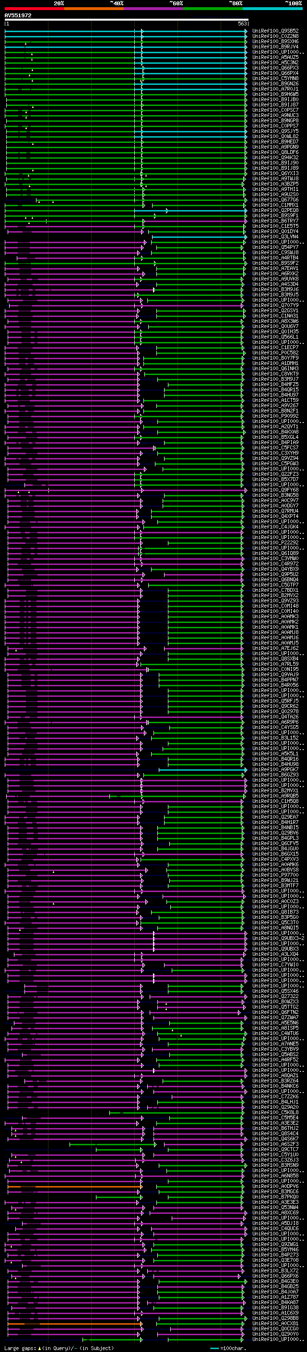Open hit UniRef100_A5AUZ5
Image resolution: width=307 pixels, height=1352 pixels.
click(275, 57)
